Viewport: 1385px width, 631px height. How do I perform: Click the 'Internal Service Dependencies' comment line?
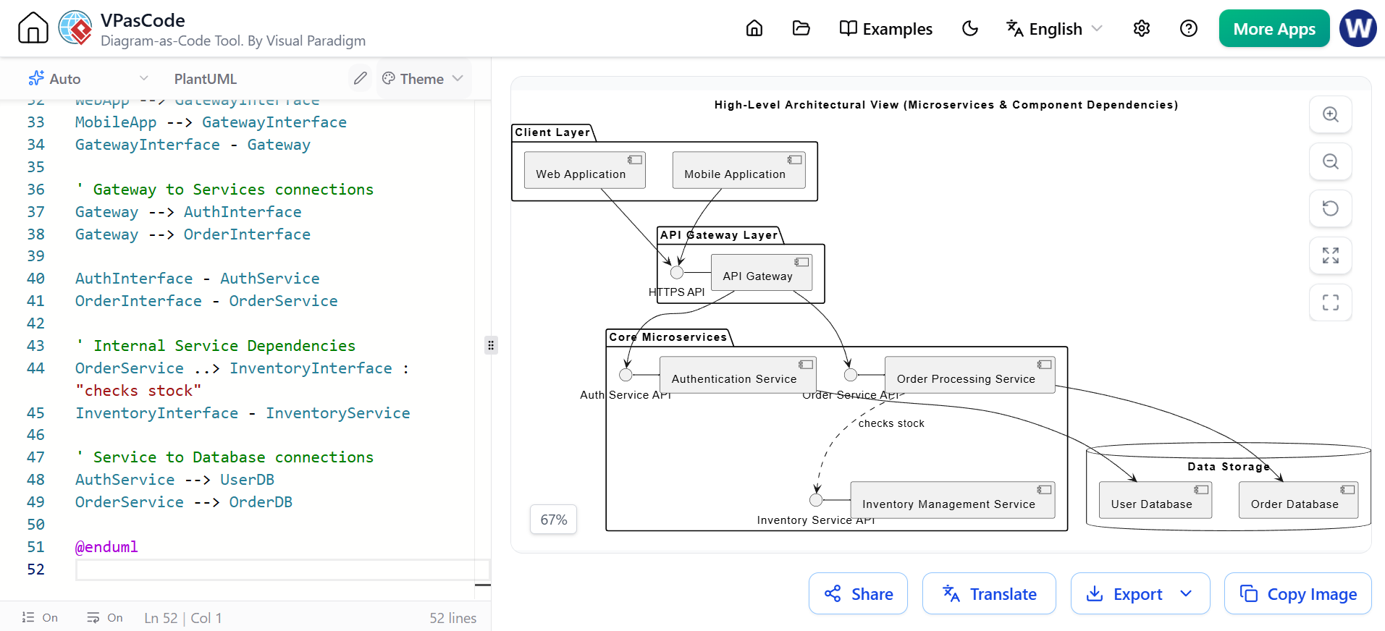[x=216, y=346]
